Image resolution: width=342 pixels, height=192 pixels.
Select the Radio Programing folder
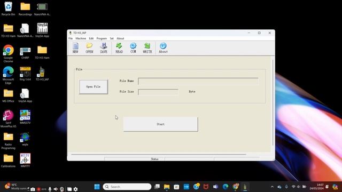[9, 140]
